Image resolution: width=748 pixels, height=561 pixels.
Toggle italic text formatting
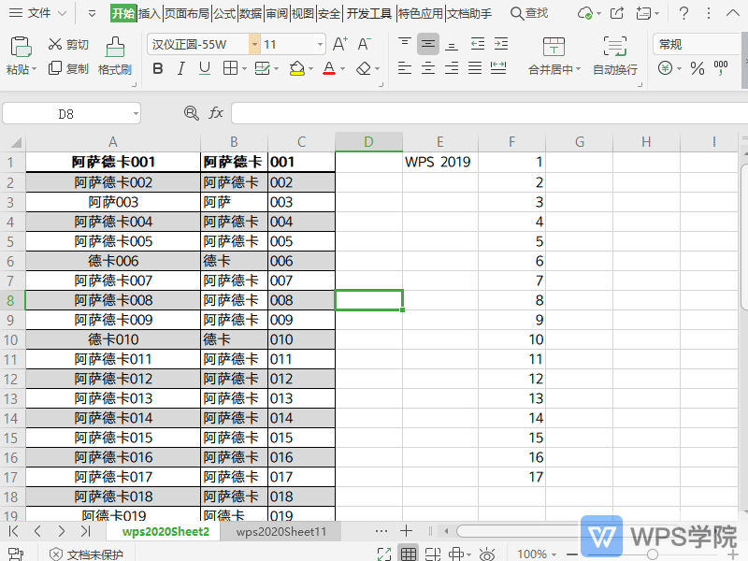[180, 68]
